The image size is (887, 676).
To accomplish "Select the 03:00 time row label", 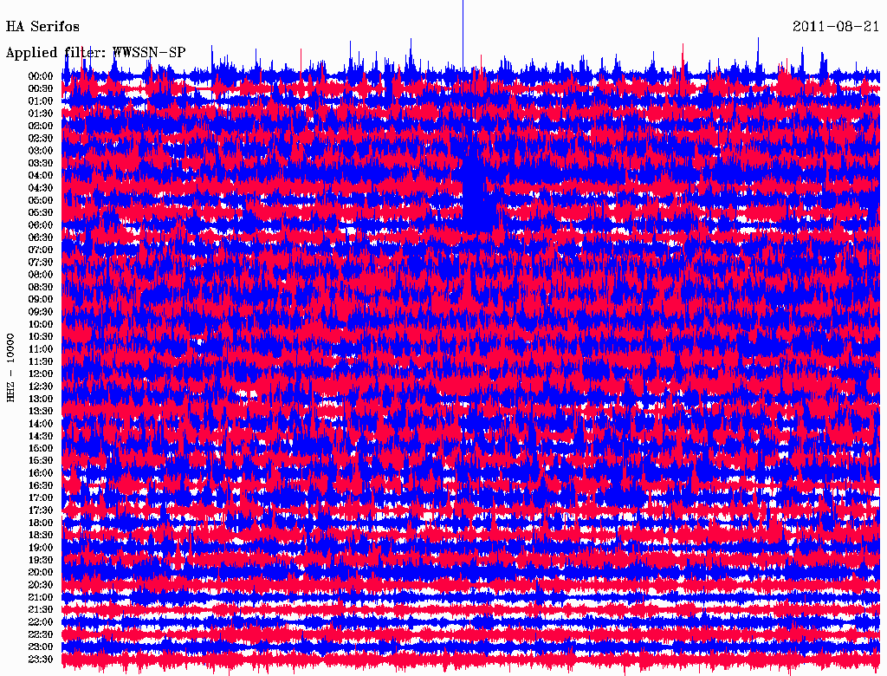I will 40,151.
